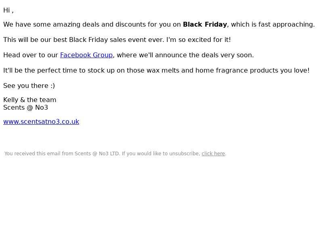Click the 'home fragrance products you love!' phrase
323x242 pixels.
(x=252, y=70)
